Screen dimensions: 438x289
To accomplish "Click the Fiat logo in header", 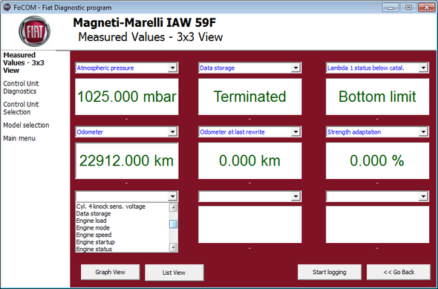I will pos(35,31).
